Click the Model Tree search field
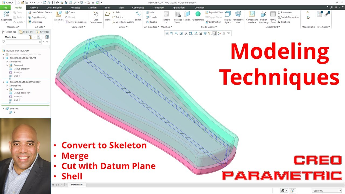This screenshot has height=194, width=345. [24, 42]
